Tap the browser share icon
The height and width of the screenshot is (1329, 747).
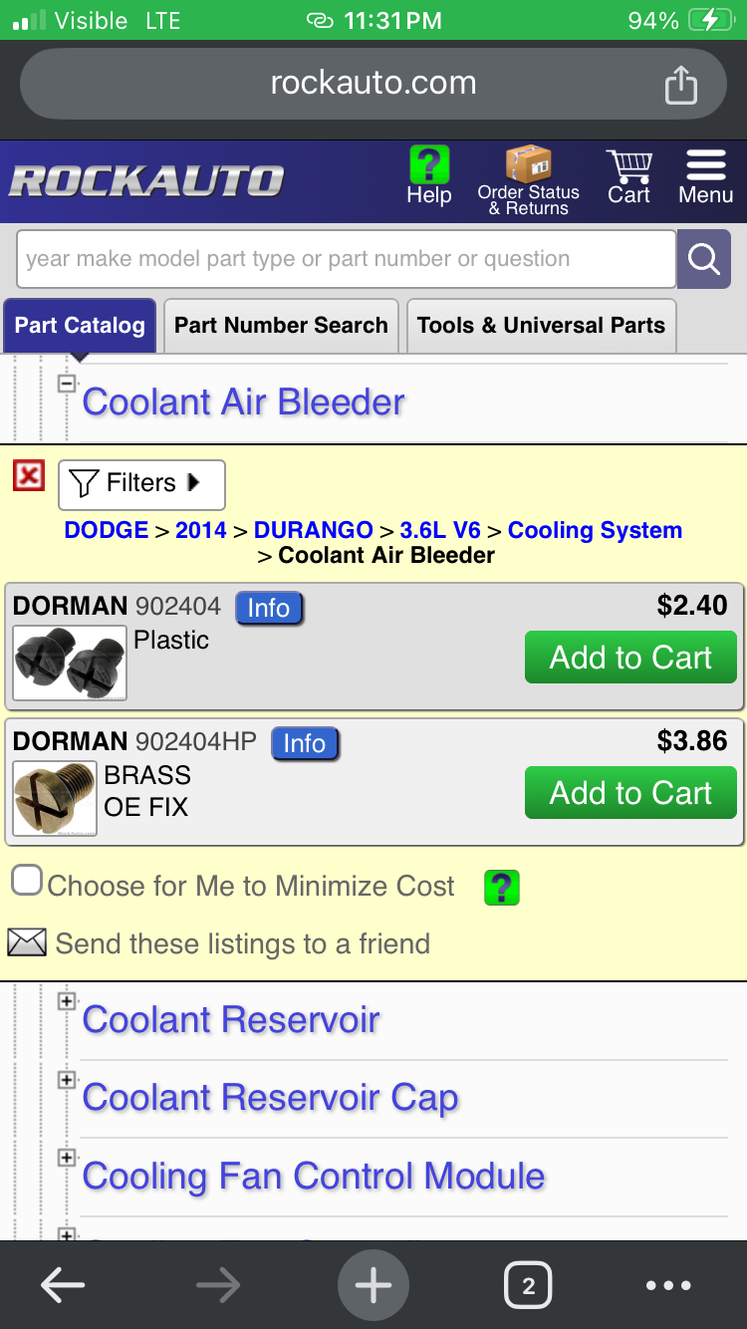(x=681, y=84)
